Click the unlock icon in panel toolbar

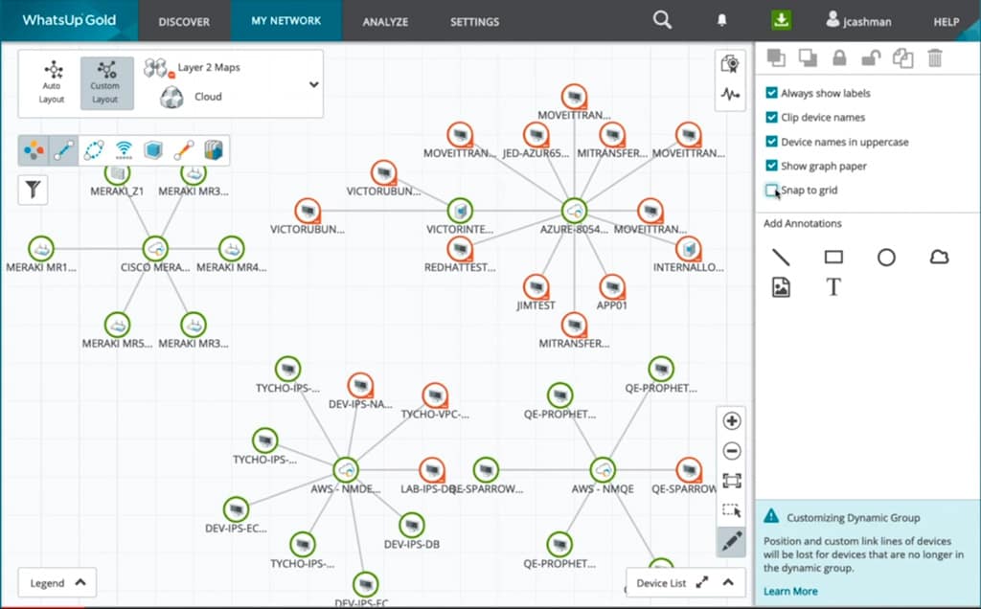tap(871, 58)
